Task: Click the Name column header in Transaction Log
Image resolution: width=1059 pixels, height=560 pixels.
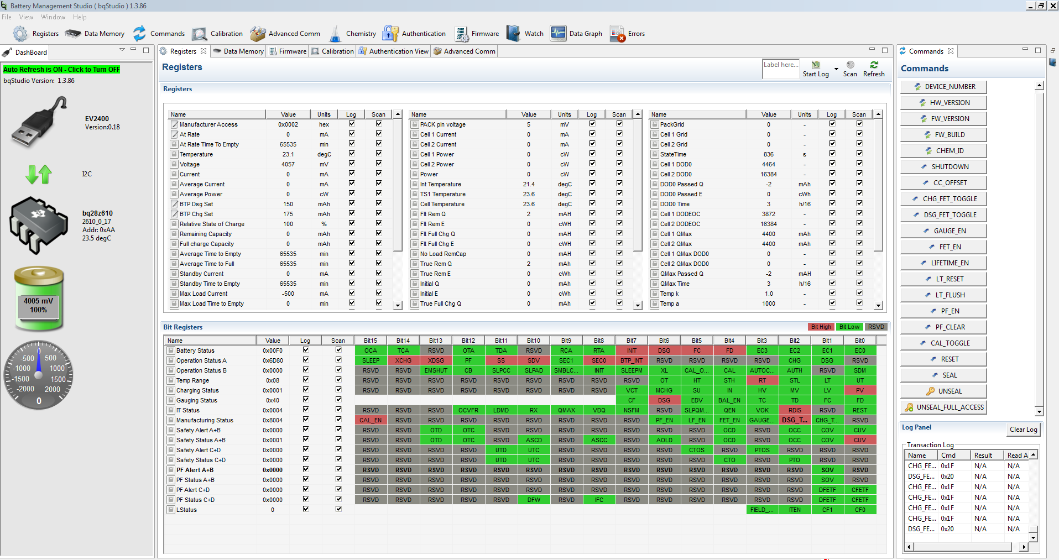Action: (921, 456)
